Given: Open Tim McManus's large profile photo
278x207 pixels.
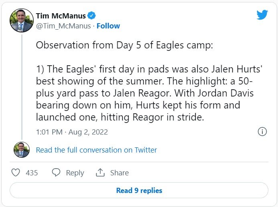Looking at the screenshot, I should [21, 20].
